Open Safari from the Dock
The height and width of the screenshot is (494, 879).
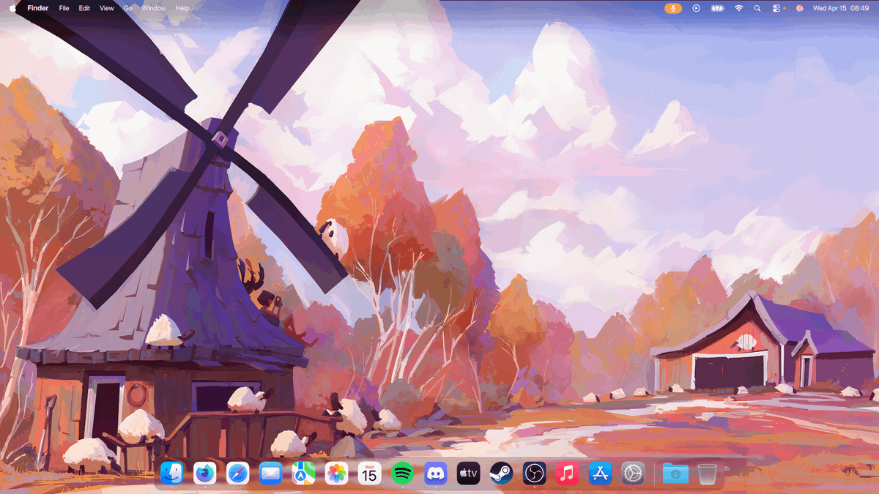tap(236, 474)
